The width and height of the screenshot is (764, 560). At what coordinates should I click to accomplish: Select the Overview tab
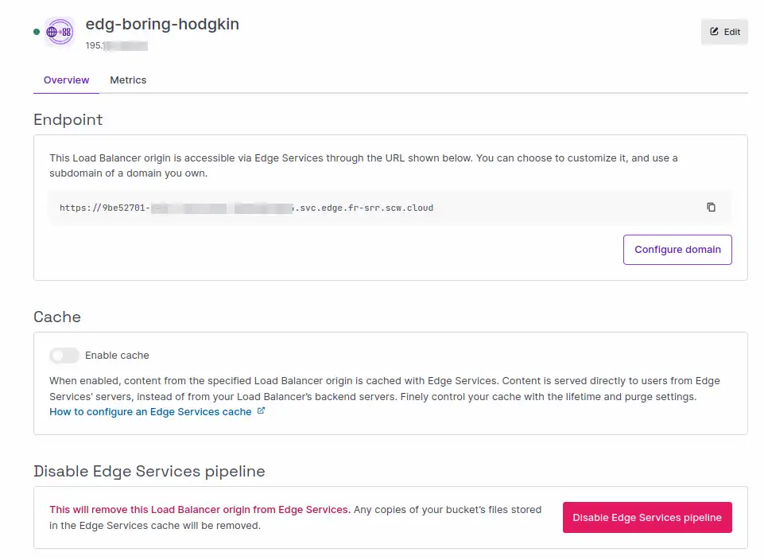66,80
